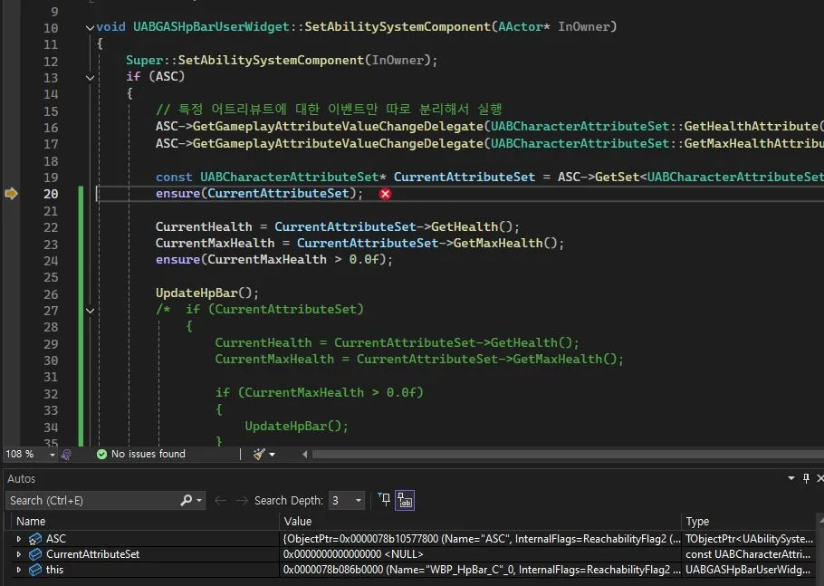The height and width of the screenshot is (586, 824).
Task: Select the ASC name cell in Autos
Action: pos(56,539)
